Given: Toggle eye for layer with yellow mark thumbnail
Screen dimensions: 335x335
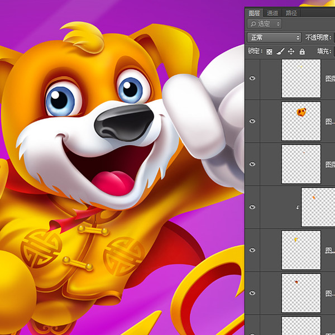Looking at the screenshot, I should [x=252, y=250].
